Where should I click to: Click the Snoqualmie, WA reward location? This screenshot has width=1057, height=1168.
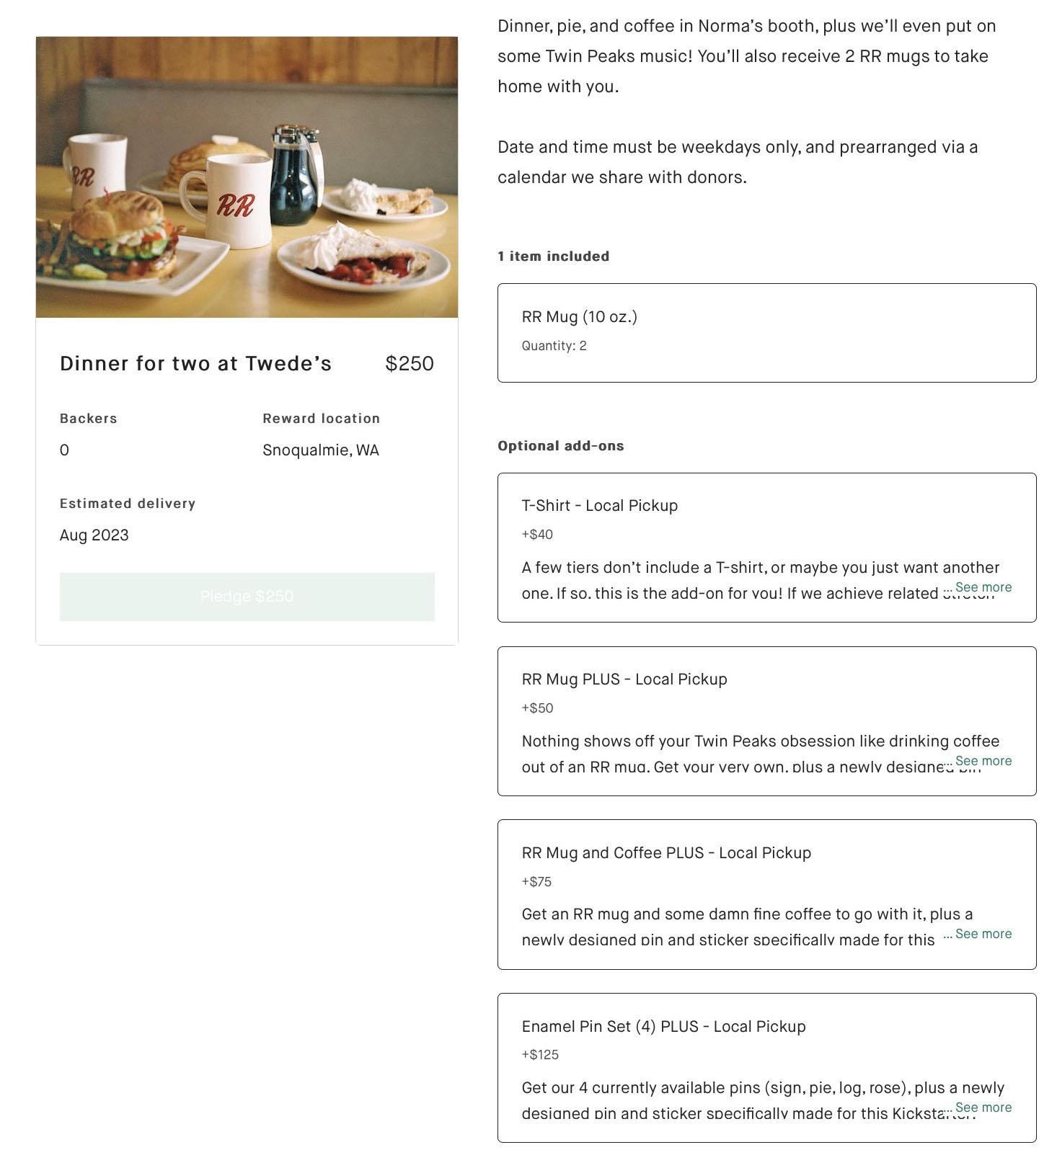pos(320,450)
